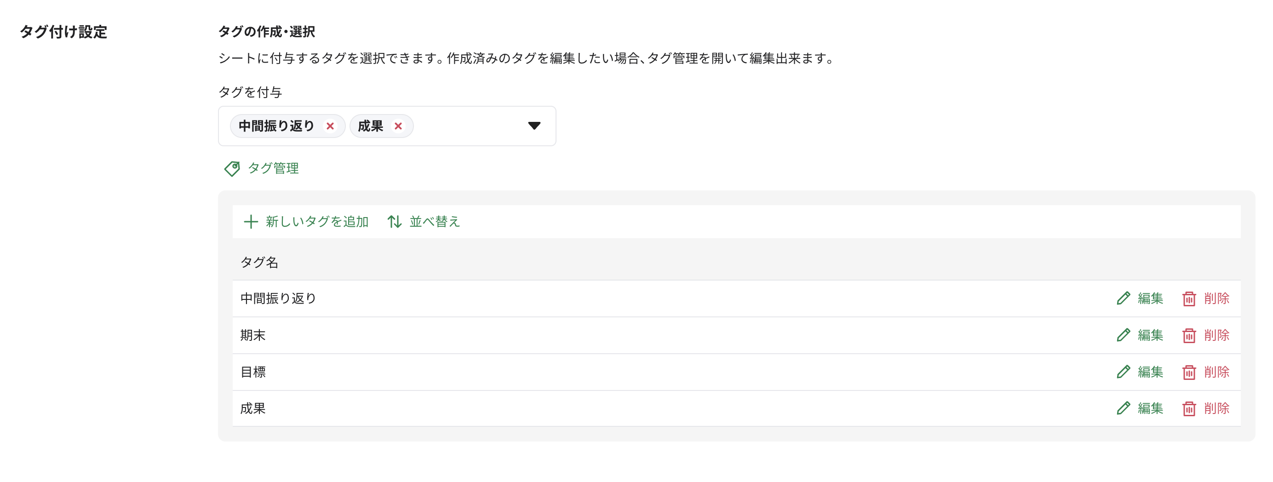Image resolution: width=1273 pixels, height=482 pixels.
Task: Click the sort arrows icon
Action: coord(394,222)
